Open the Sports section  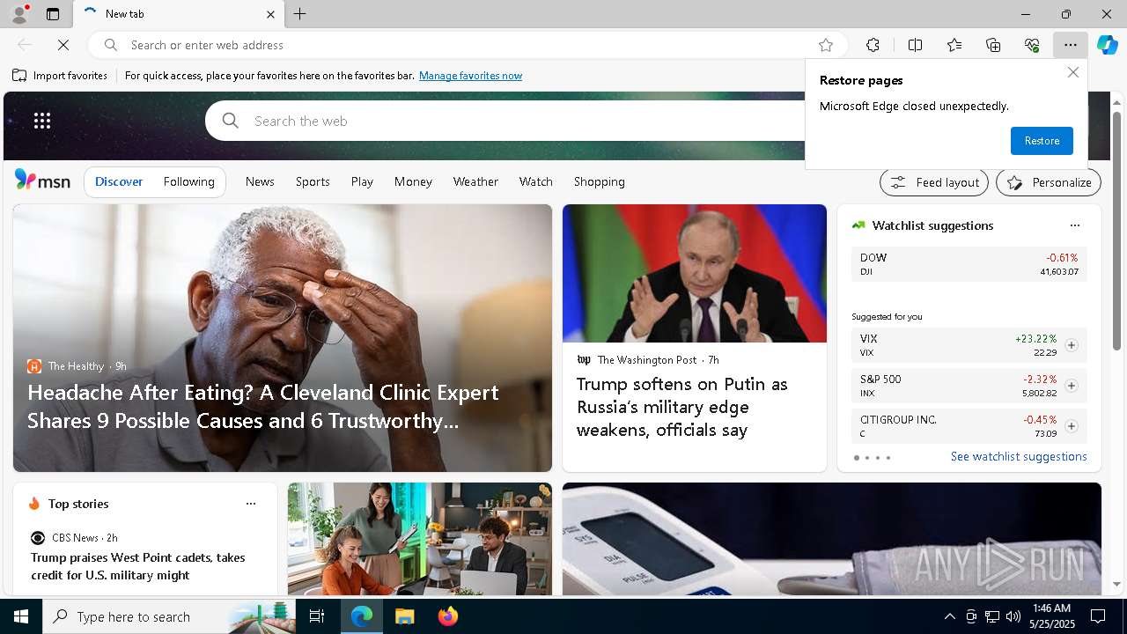tap(313, 181)
